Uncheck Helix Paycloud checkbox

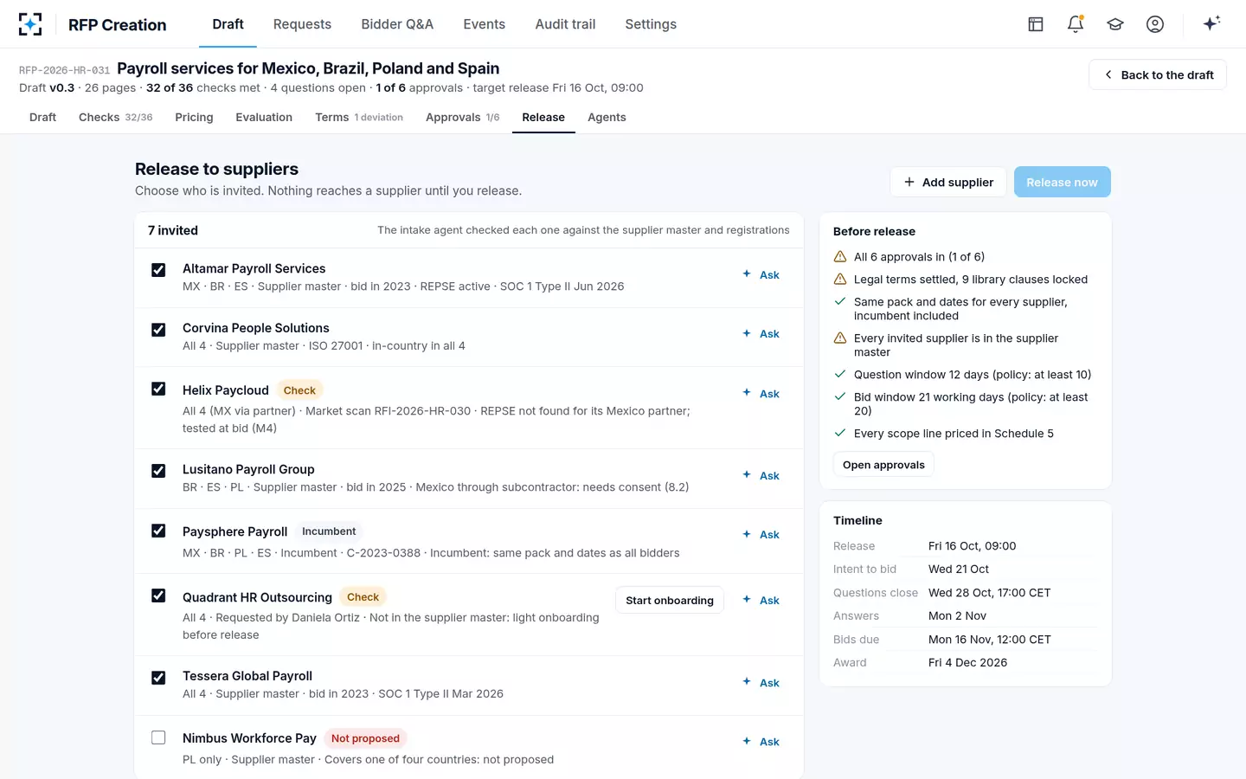(x=158, y=389)
